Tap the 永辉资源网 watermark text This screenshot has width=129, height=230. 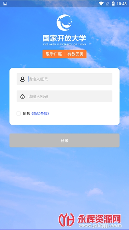point(99,218)
